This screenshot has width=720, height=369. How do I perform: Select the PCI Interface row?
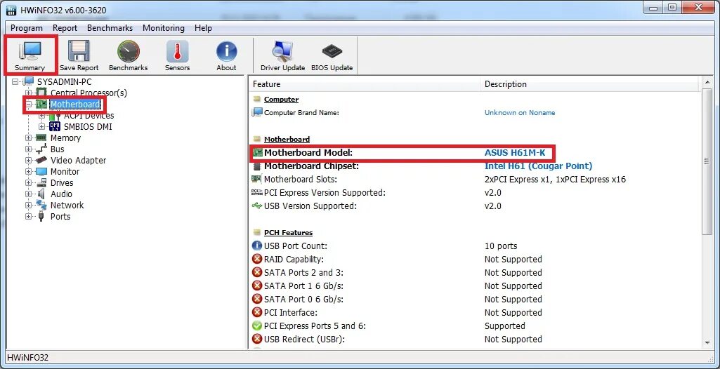point(475,313)
